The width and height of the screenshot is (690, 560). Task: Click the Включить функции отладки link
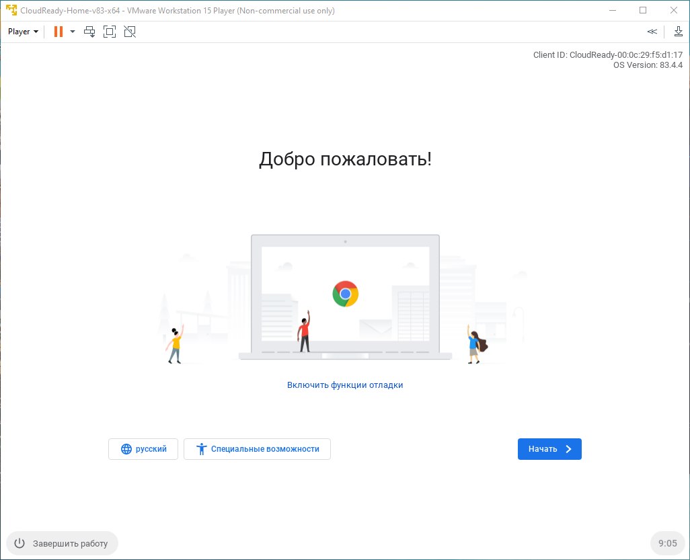click(345, 385)
